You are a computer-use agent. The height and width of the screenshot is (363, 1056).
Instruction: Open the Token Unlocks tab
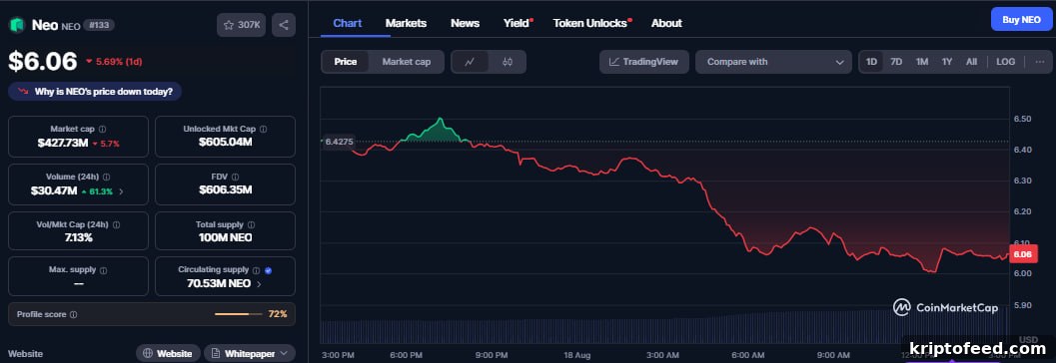[x=590, y=23]
